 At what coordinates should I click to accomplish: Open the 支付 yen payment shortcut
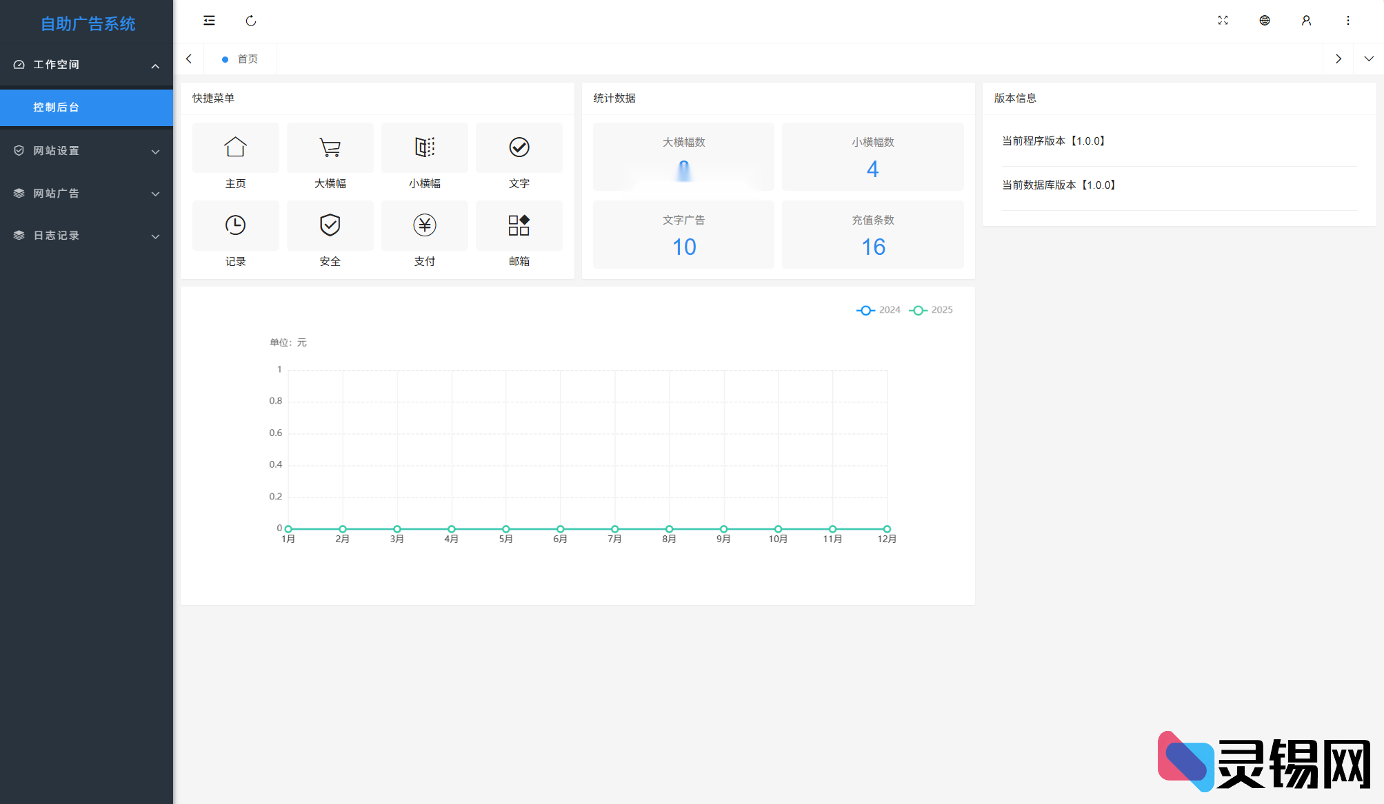tap(424, 225)
